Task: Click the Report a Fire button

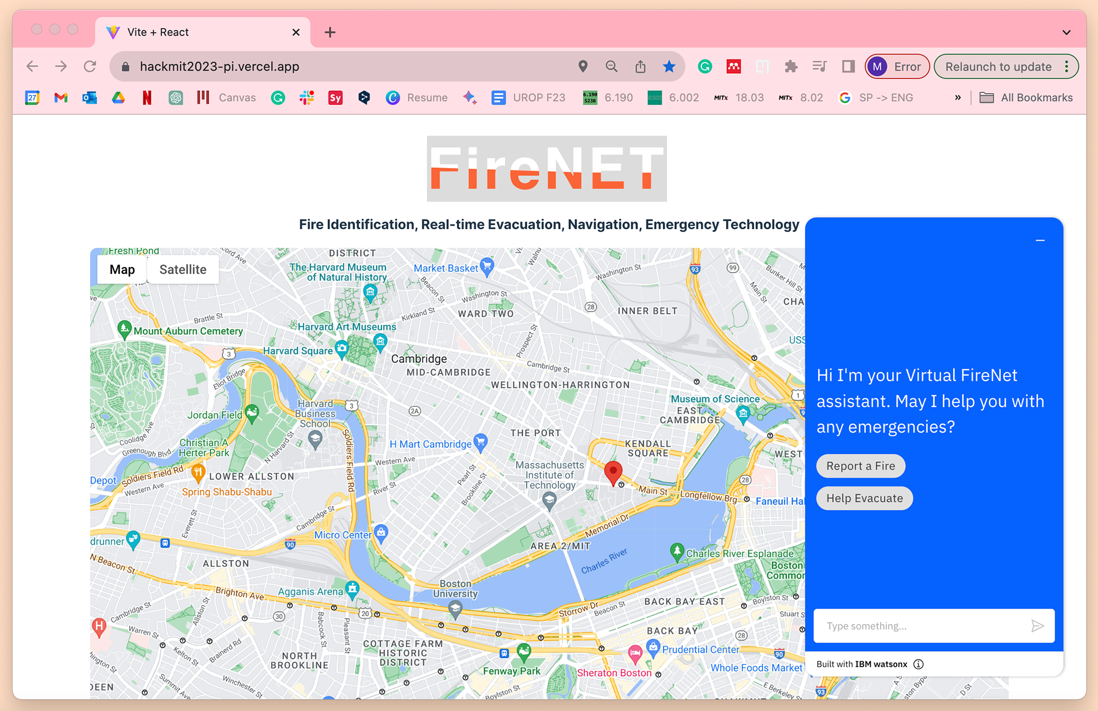Action: [860, 466]
